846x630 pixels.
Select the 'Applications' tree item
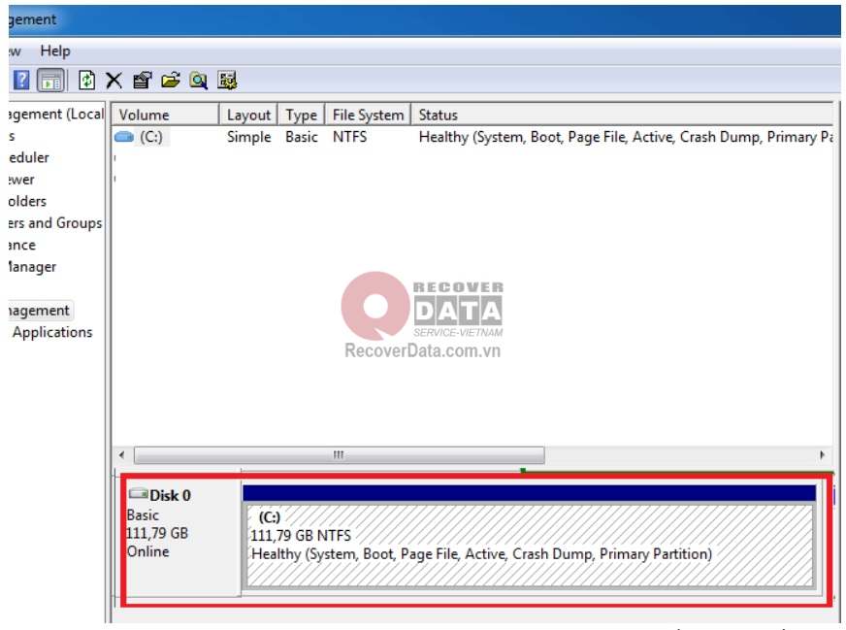[52, 332]
